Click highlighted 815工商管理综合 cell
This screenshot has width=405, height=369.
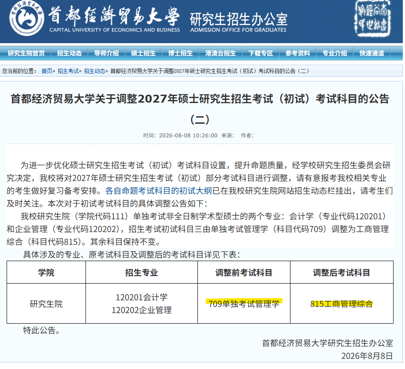[342, 304]
